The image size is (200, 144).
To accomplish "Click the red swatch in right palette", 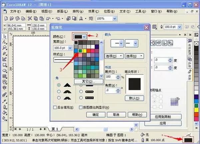I will click(x=196, y=114).
